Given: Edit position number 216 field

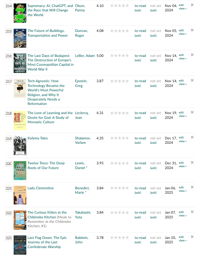Looking at the screenshot, I should (9, 56).
